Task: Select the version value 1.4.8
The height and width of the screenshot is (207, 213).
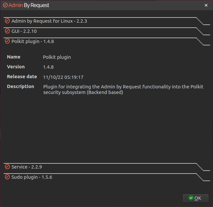Action: [x=48, y=67]
